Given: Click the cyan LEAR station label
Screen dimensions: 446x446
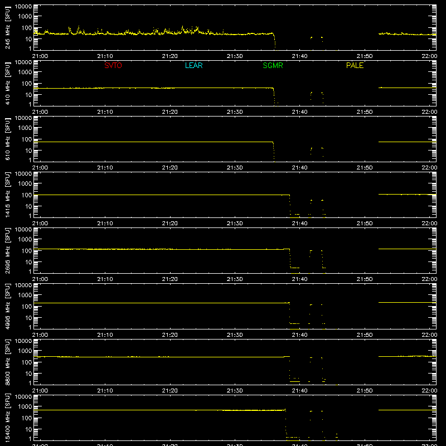Looking at the screenshot, I should tap(193, 65).
